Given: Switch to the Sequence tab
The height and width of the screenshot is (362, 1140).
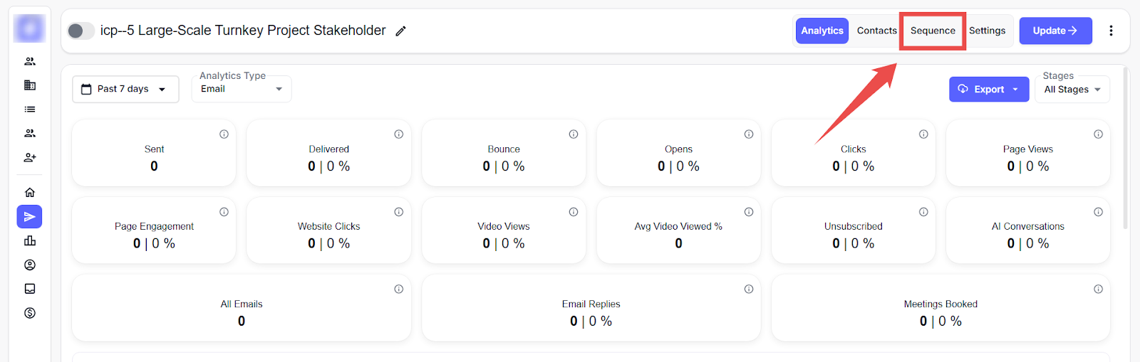Looking at the screenshot, I should 933,31.
